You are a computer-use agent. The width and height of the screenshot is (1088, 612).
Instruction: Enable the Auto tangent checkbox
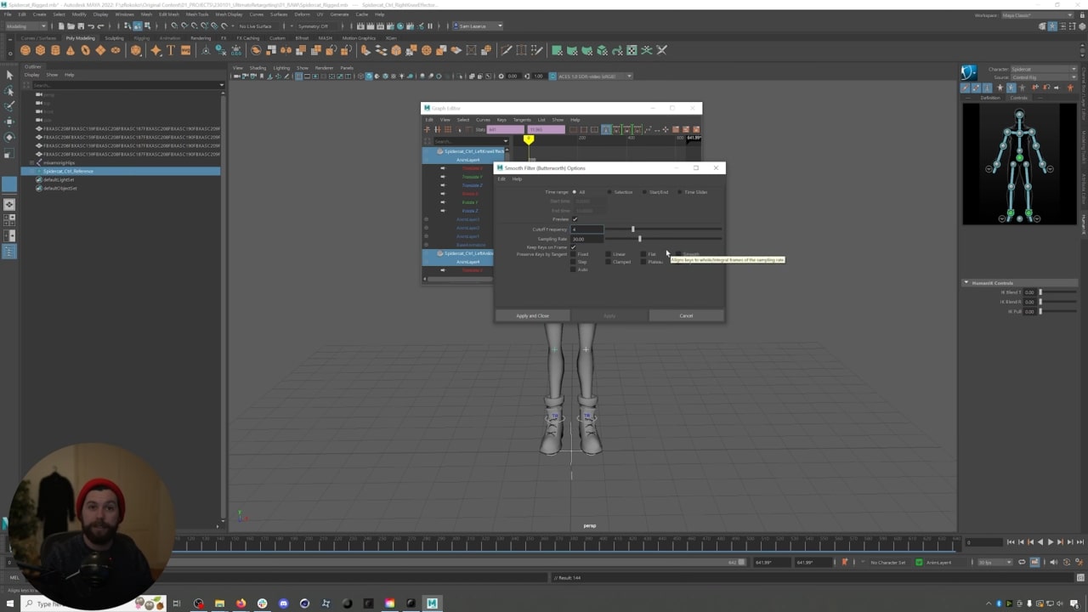click(574, 269)
